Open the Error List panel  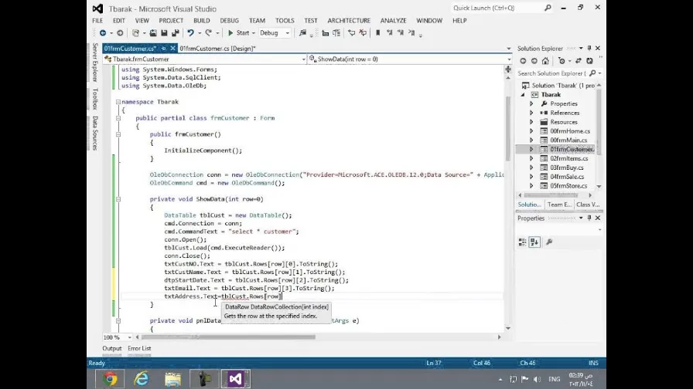tap(139, 348)
